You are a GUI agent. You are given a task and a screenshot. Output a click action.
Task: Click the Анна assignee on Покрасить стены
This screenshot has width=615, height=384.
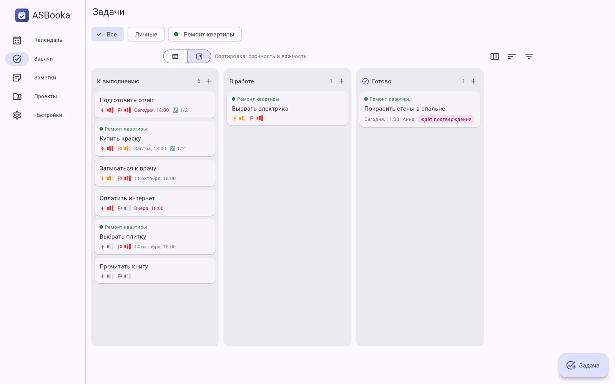click(409, 119)
